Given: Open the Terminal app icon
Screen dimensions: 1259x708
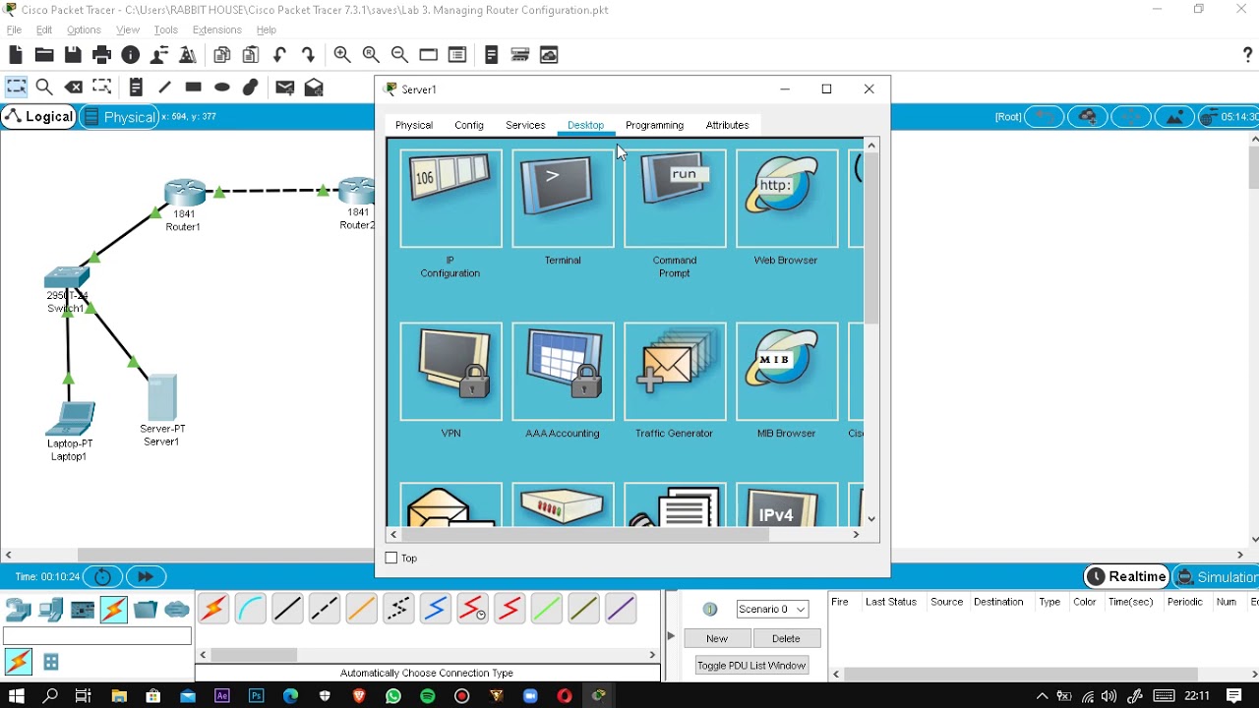Looking at the screenshot, I should pyautogui.click(x=563, y=198).
